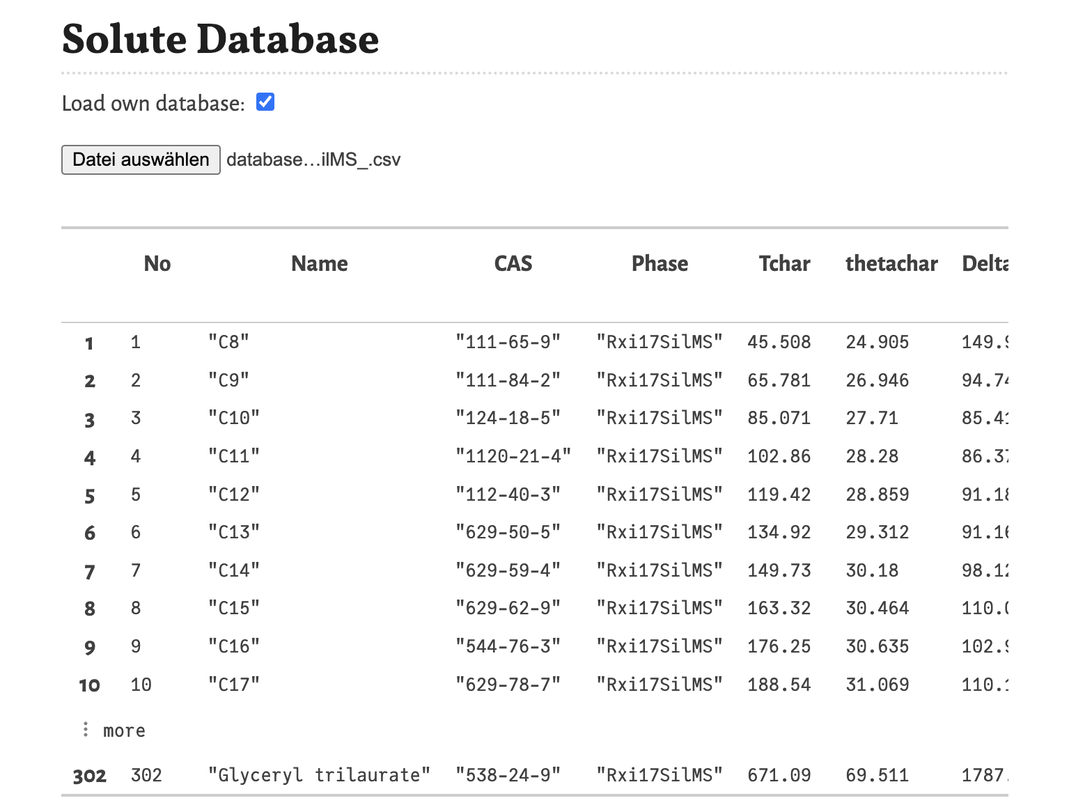Sort by the No column header
Viewport: 1092px width, 812px height.
pos(157,263)
